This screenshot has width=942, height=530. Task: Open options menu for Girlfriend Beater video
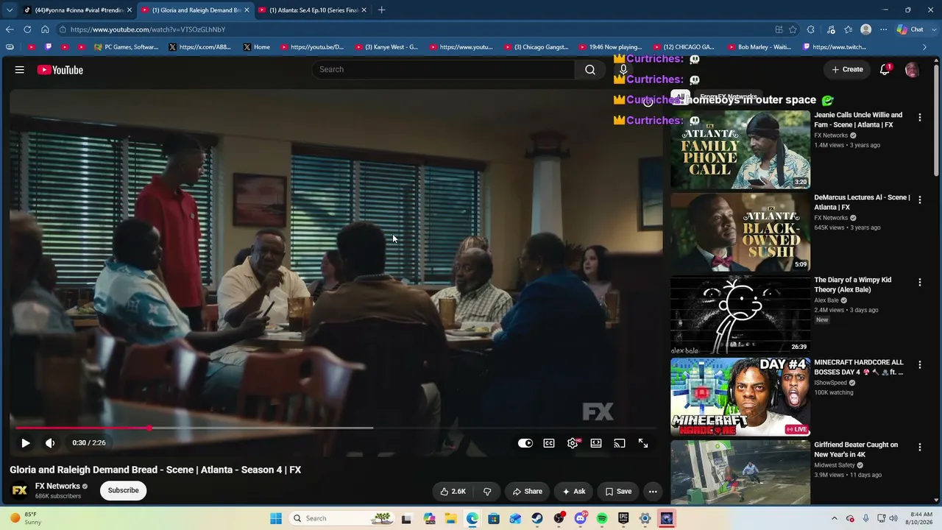point(919,447)
